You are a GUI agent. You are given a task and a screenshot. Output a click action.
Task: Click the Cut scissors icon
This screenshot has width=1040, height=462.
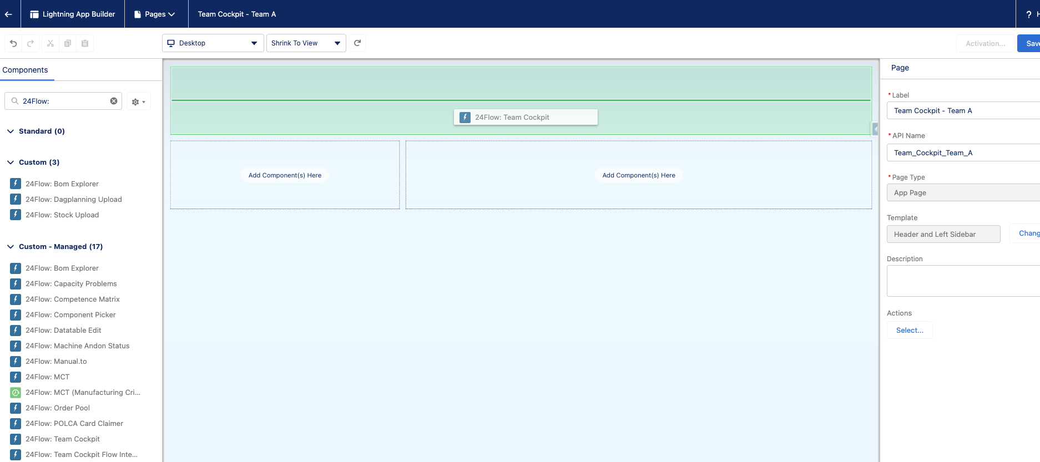51,43
